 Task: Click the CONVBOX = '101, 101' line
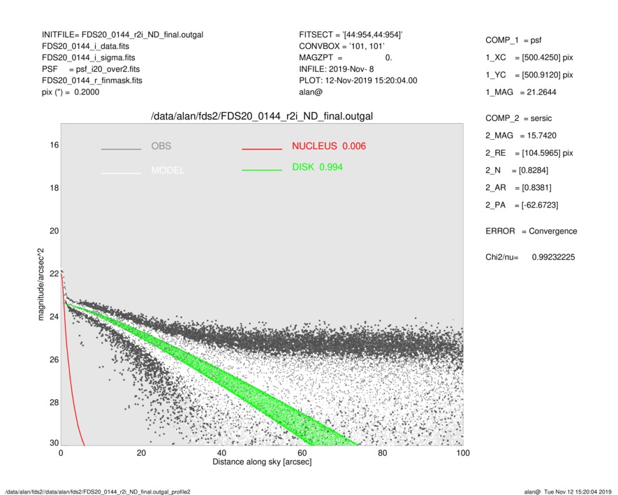click(341, 46)
